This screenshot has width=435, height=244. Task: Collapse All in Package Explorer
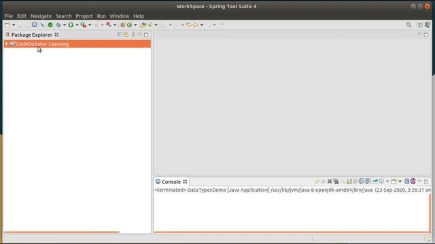120,35
